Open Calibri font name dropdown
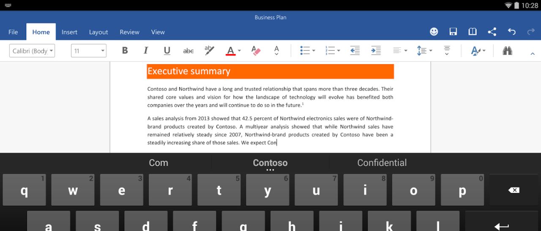This screenshot has width=541, height=231. 32,51
